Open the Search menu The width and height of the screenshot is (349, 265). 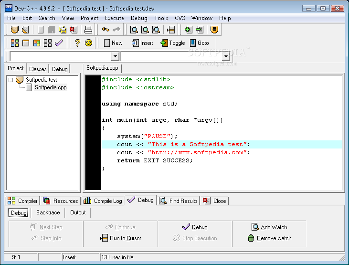[47, 18]
